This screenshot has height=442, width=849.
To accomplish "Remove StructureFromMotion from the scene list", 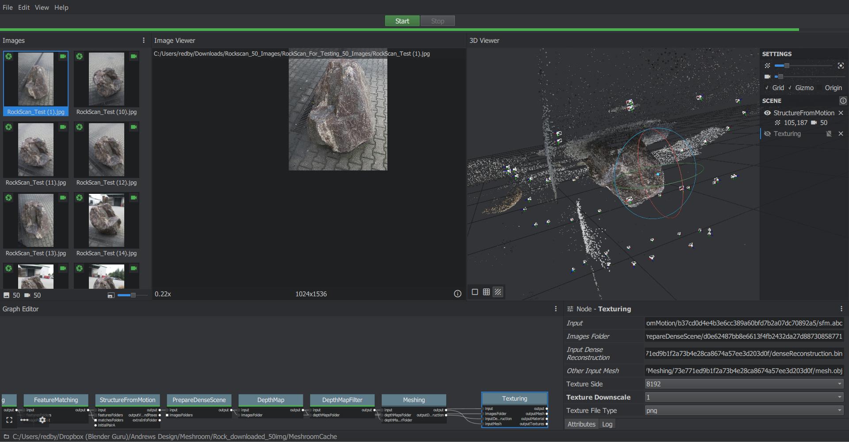I will [841, 113].
